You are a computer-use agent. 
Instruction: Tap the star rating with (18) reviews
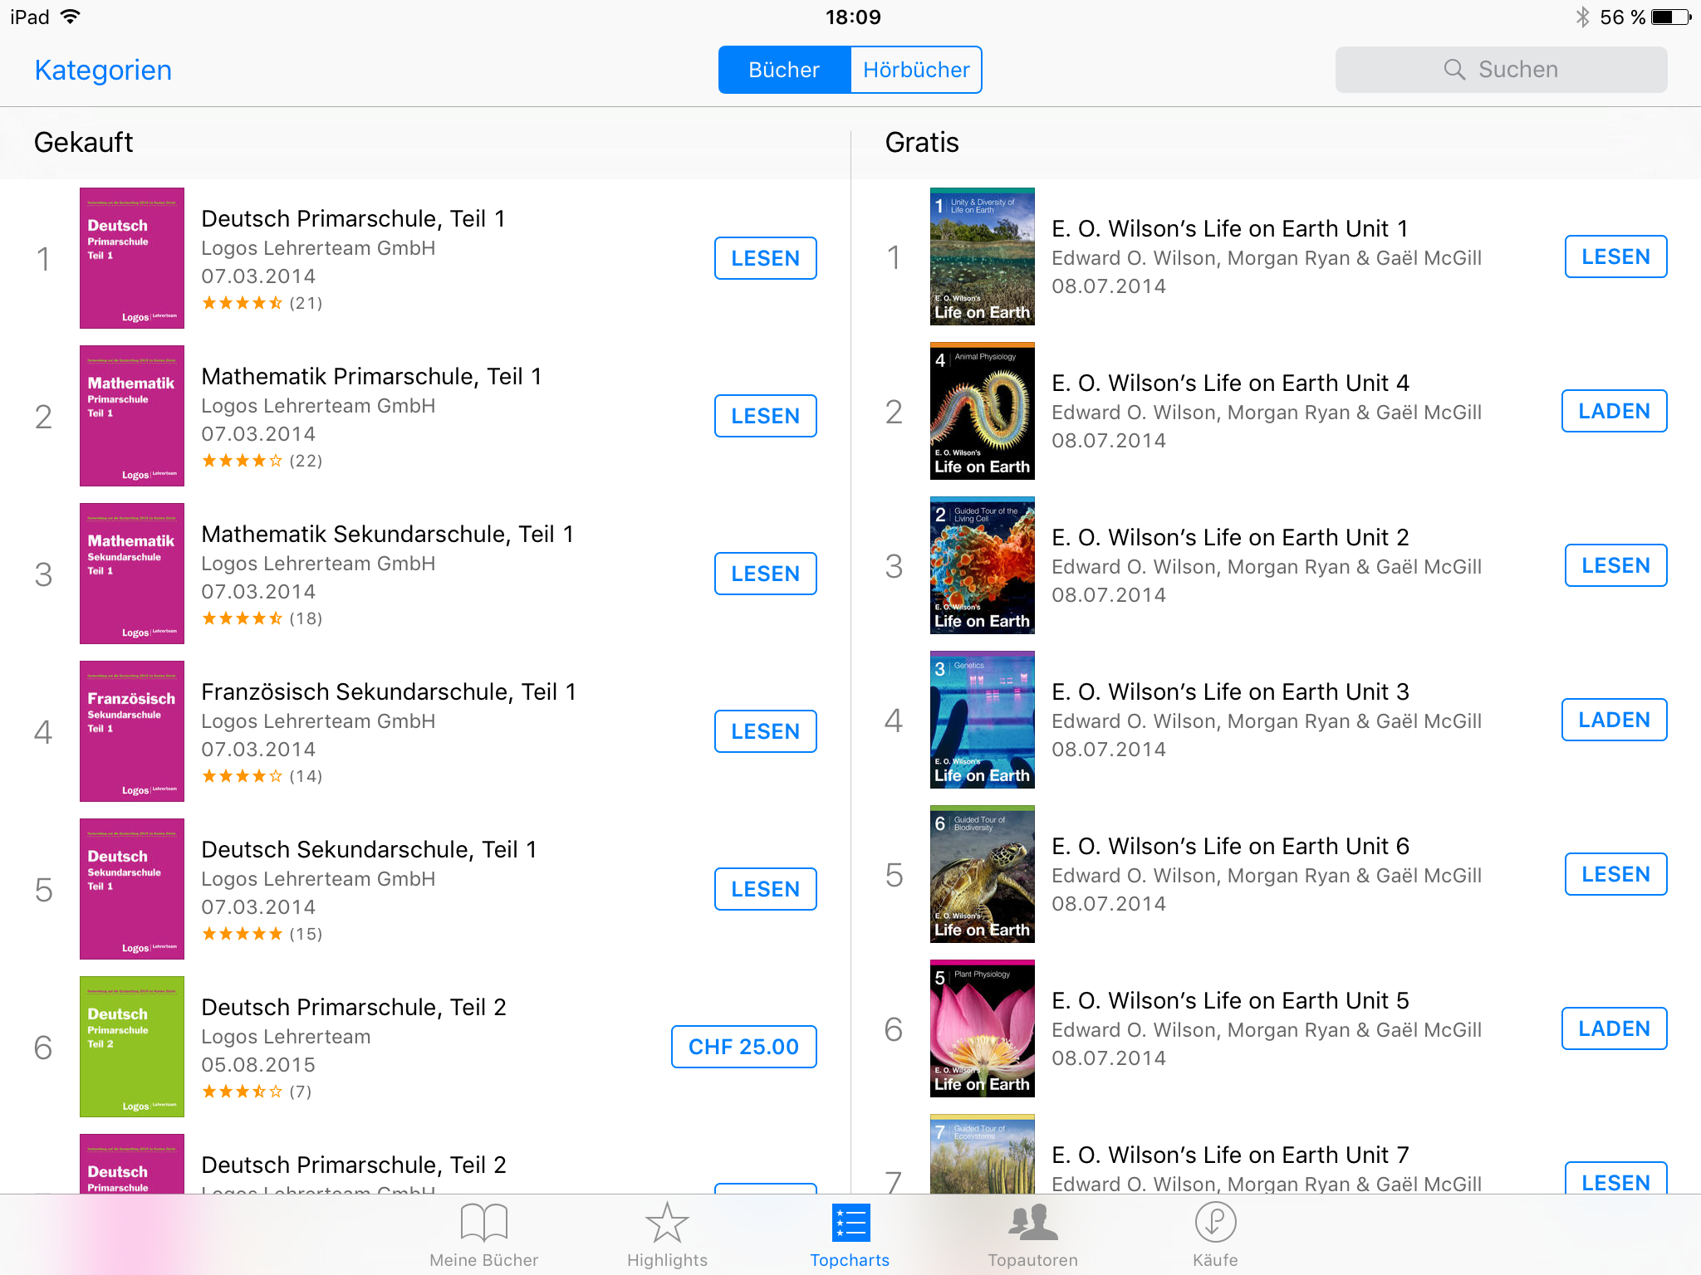click(262, 618)
